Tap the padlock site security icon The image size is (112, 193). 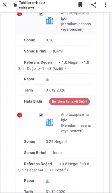[x=15, y=5]
